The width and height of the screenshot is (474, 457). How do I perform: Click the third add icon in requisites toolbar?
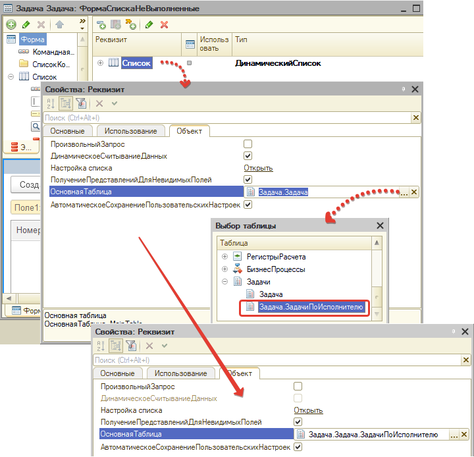click(131, 24)
